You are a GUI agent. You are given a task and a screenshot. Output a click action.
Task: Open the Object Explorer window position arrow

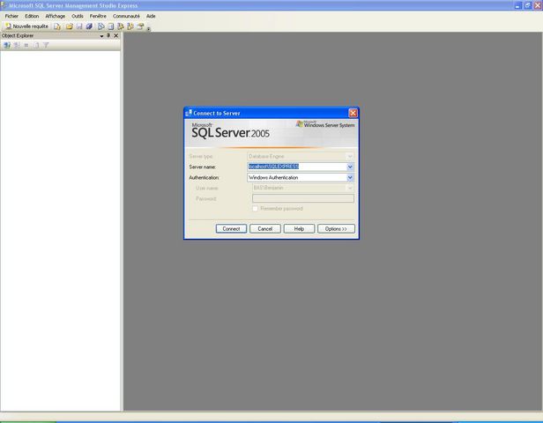click(101, 36)
